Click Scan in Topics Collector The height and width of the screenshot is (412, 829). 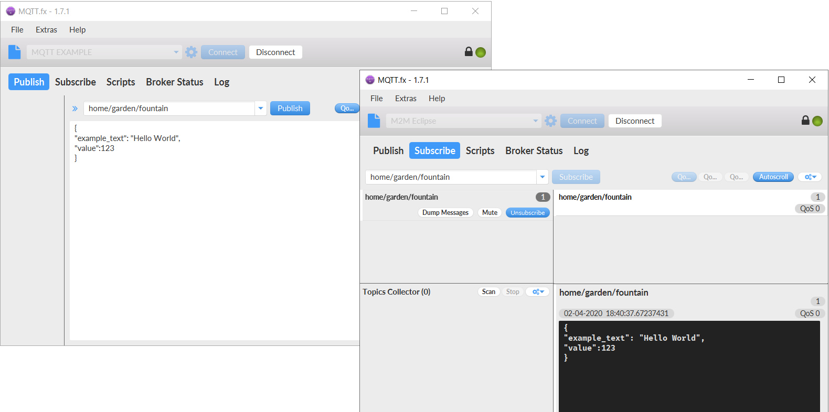pyautogui.click(x=488, y=292)
